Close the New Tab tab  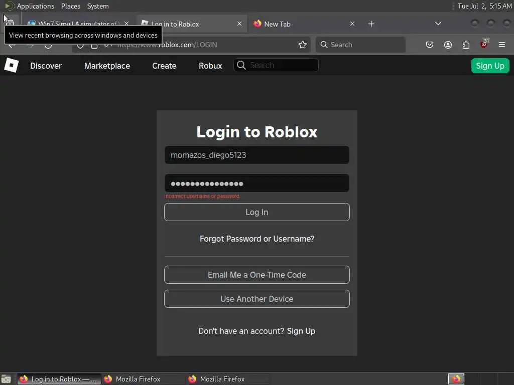[x=352, y=24]
